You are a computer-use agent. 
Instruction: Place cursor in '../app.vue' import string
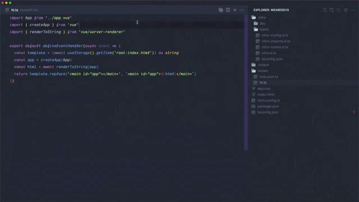[58, 18]
